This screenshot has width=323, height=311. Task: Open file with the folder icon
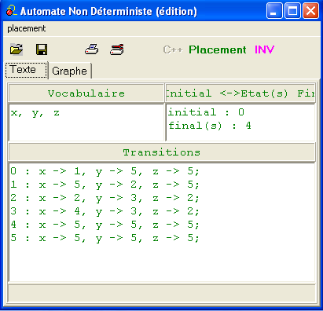[17, 49]
